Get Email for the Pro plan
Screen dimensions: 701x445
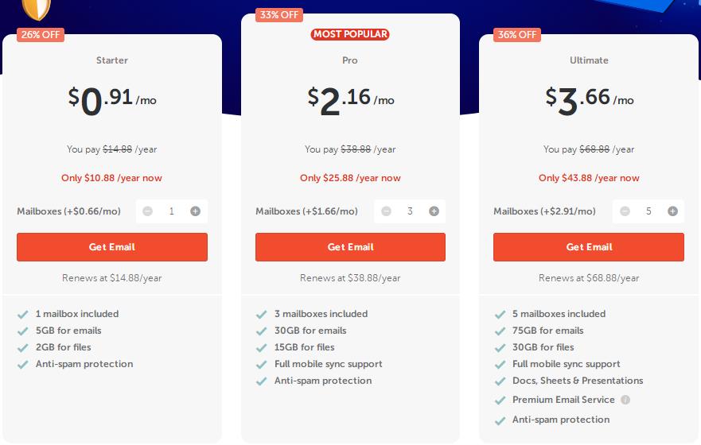(350, 247)
